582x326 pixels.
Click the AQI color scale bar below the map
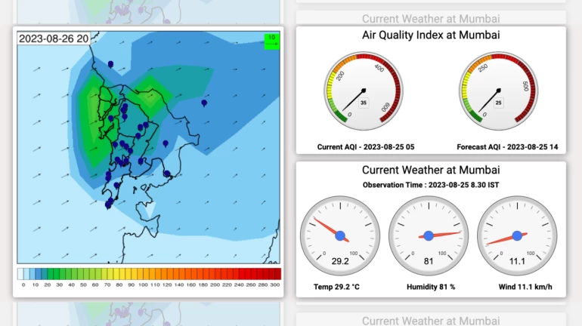149,273
